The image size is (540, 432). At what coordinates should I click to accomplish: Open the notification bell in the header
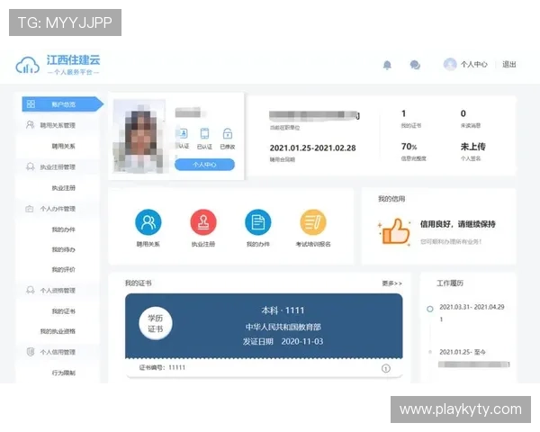[387, 65]
